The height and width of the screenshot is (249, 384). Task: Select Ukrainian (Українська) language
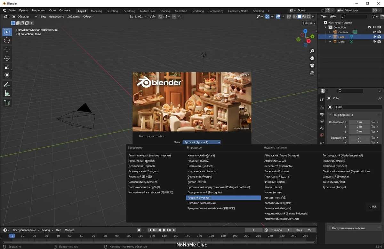pos(202,203)
